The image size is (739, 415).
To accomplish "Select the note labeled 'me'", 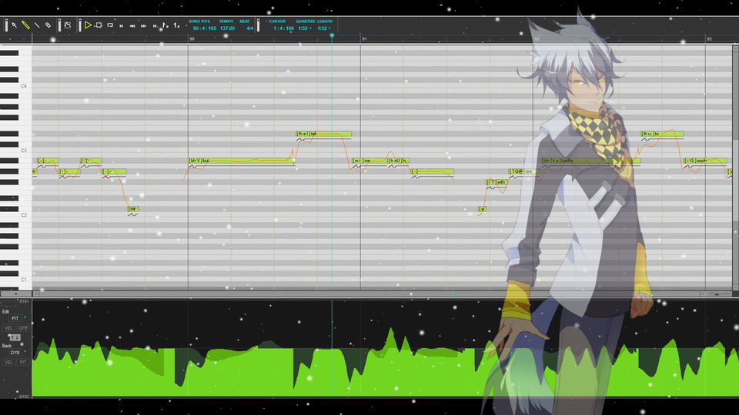I will [370, 161].
